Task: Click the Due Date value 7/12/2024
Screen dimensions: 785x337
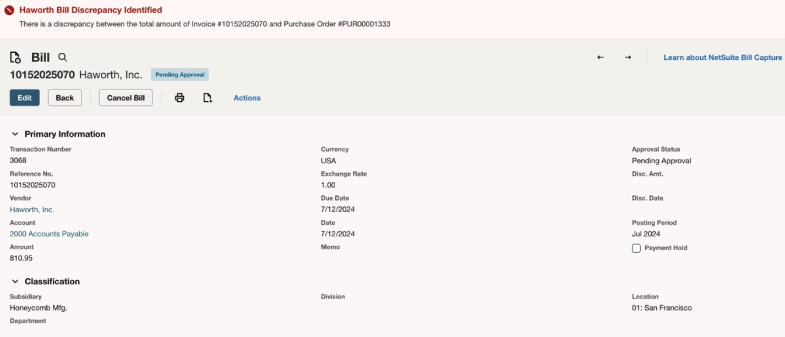Action: click(338, 209)
